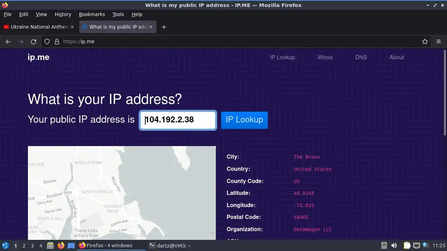Launch Firefox from taskbar quick launcher
Image resolution: width=447 pixels, height=251 pixels.
(61, 245)
